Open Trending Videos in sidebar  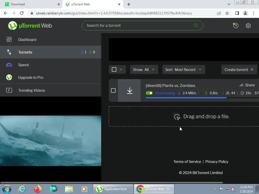pyautogui.click(x=51, y=90)
